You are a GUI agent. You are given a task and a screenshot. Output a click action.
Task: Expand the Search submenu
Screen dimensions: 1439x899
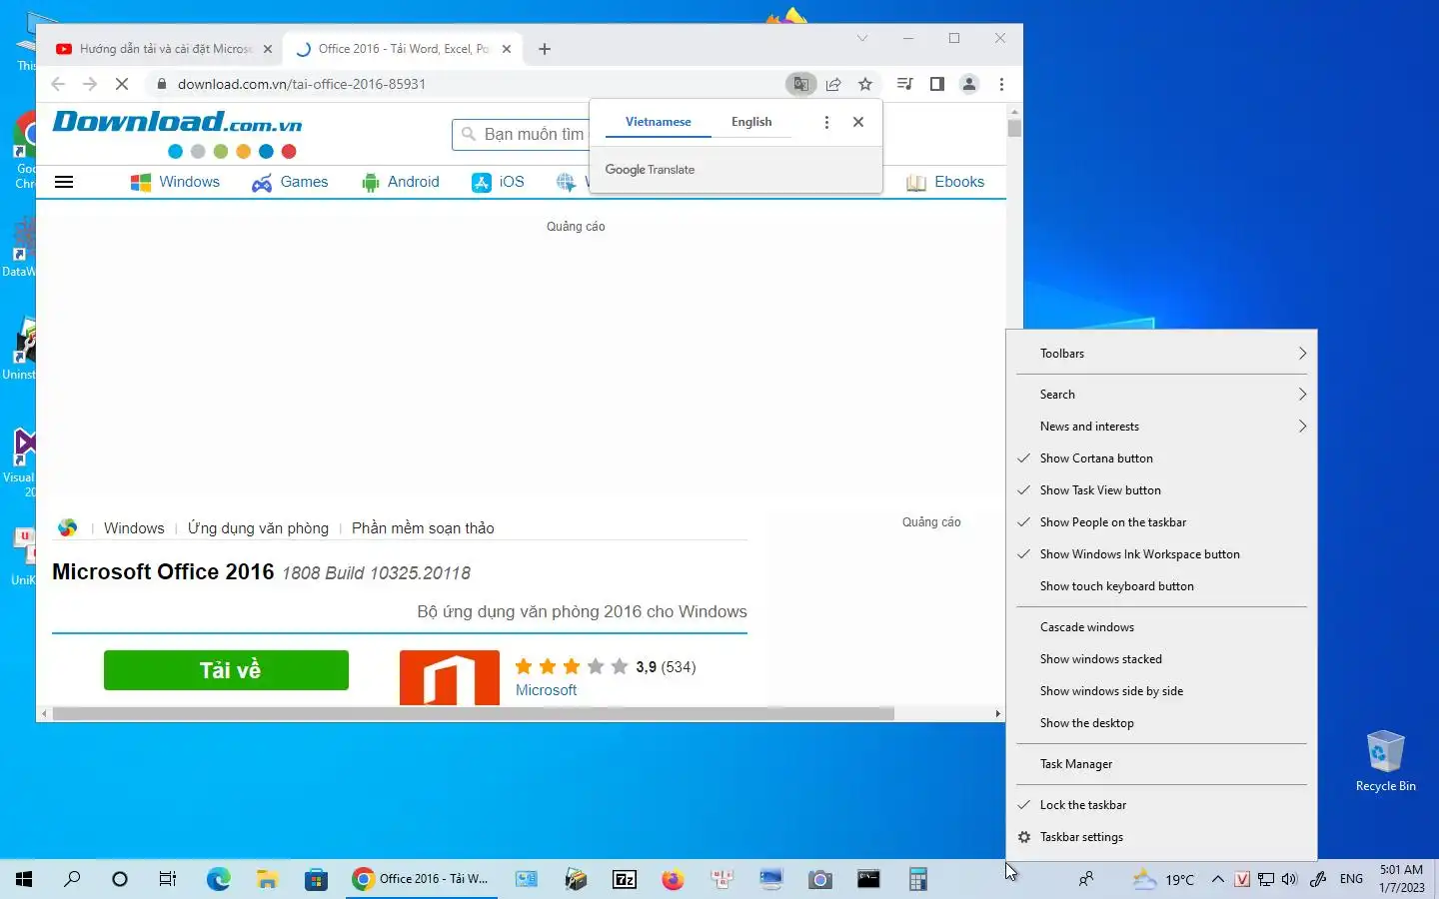(1161, 395)
